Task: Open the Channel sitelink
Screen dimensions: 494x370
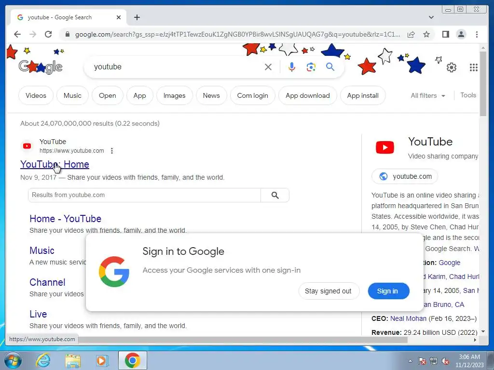Action: coord(47,282)
